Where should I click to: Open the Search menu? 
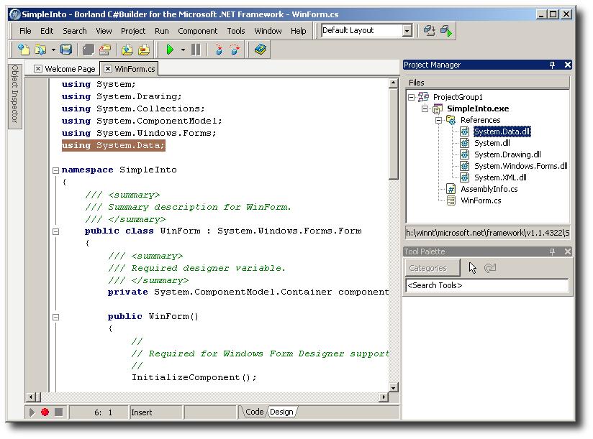tap(75, 31)
